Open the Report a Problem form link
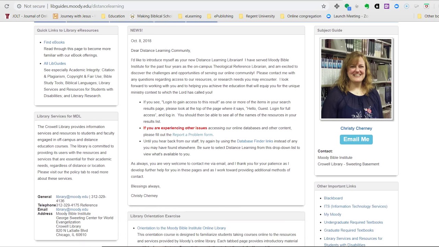 tap(192, 134)
